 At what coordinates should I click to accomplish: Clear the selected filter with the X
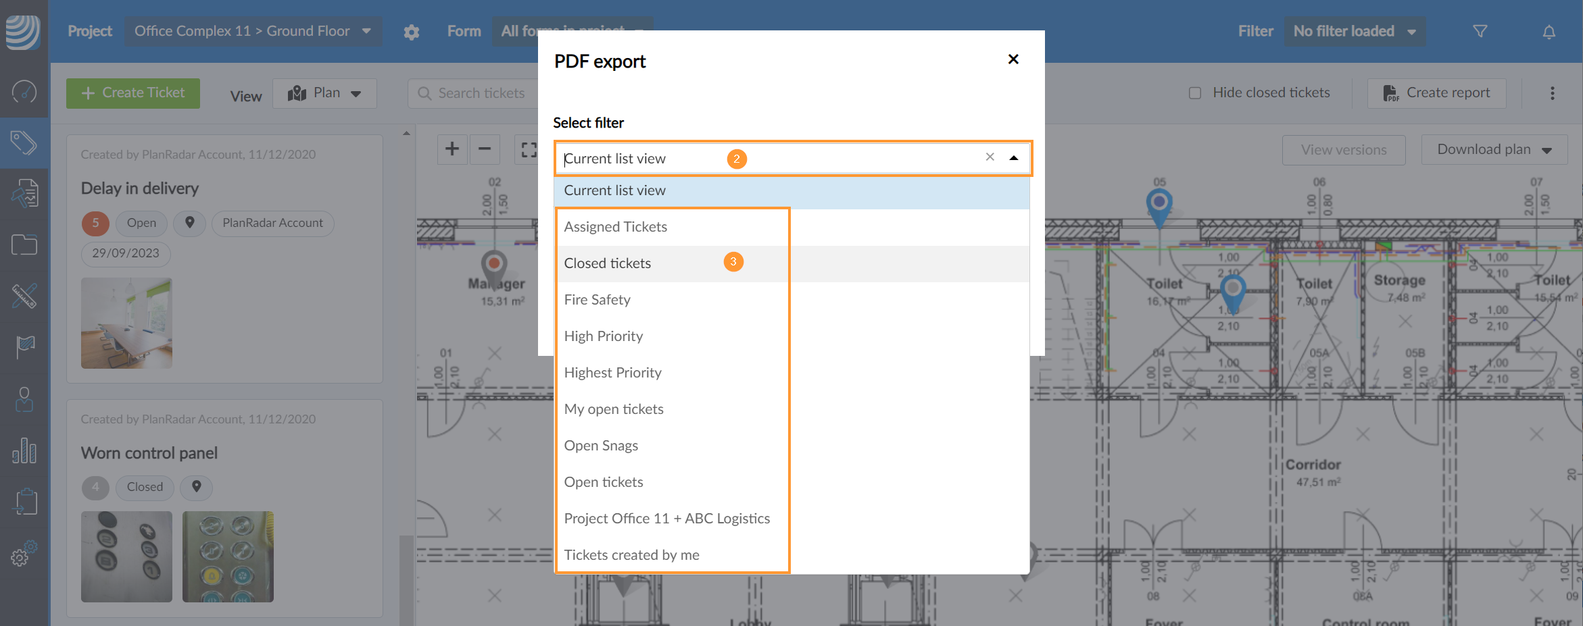tap(990, 157)
